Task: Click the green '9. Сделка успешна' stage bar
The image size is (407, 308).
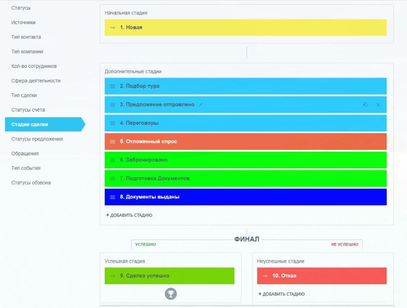Action: [x=170, y=276]
